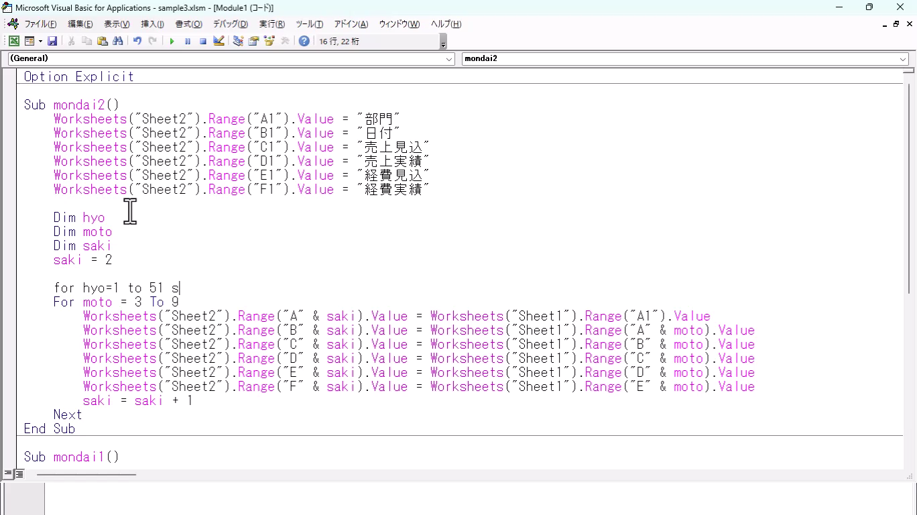Image resolution: width=917 pixels, height=515 pixels.
Task: Open the insert UserForm dropdown arrow
Action: [40, 41]
